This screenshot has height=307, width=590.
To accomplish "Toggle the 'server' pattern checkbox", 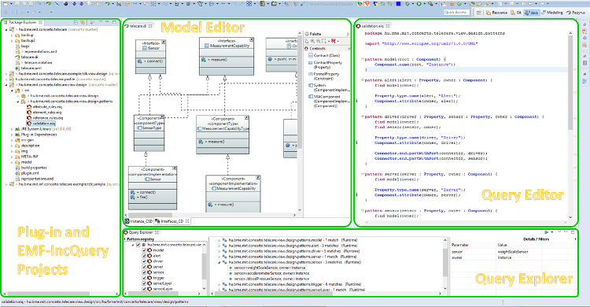I will (x=144, y=267).
